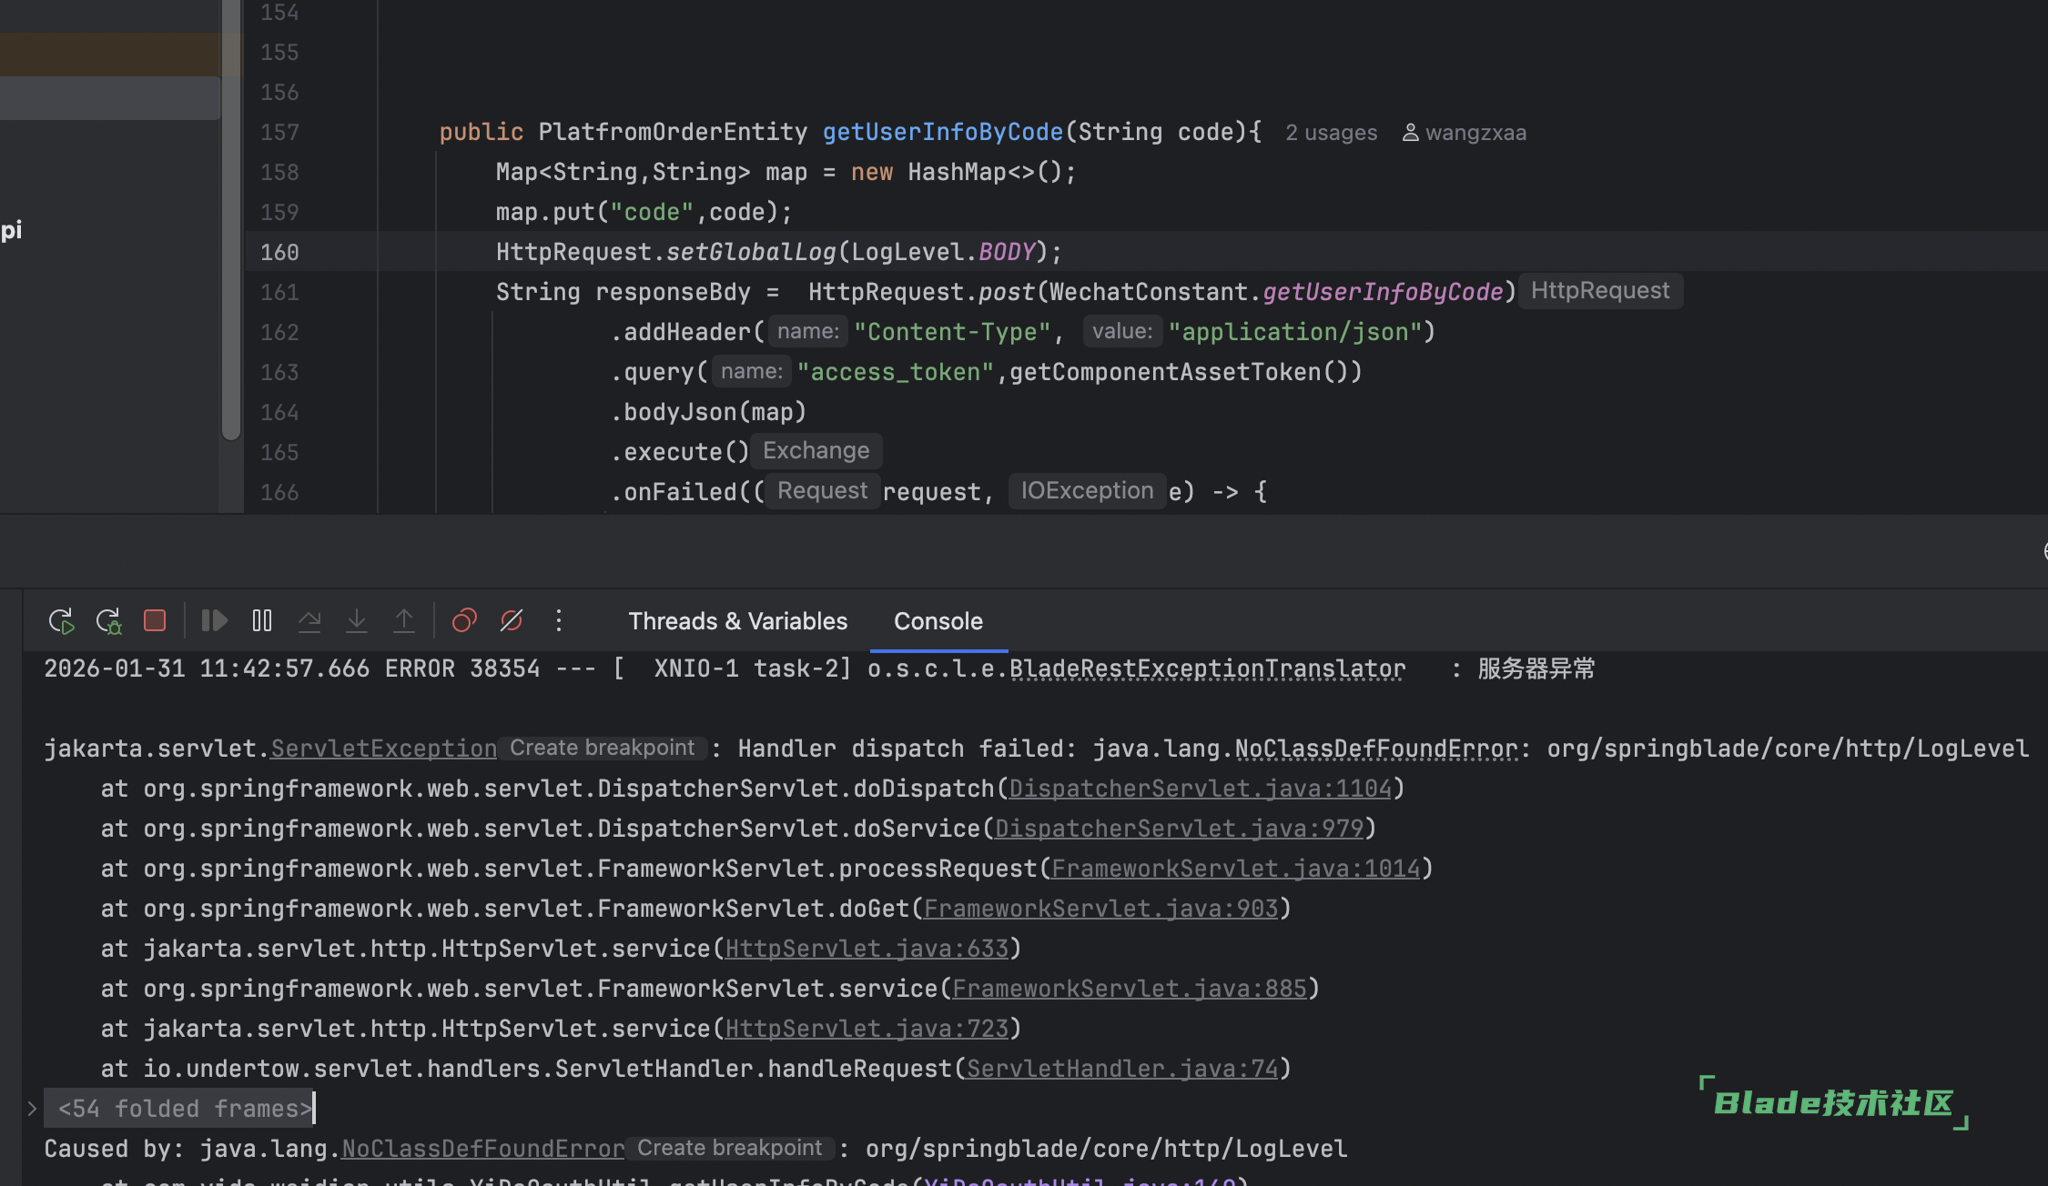Image resolution: width=2048 pixels, height=1186 pixels.
Task: Click the Rerun in Debug mode icon
Action: [x=108, y=621]
